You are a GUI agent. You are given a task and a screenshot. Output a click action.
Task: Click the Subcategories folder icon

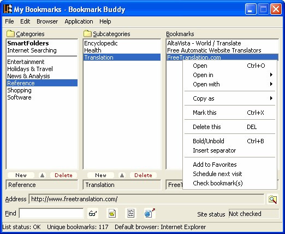pyautogui.click(x=87, y=33)
